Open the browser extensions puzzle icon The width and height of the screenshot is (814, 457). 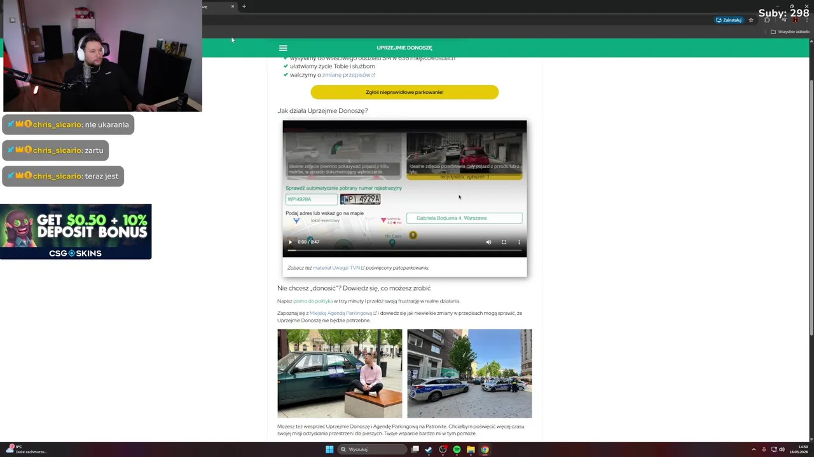(x=767, y=20)
